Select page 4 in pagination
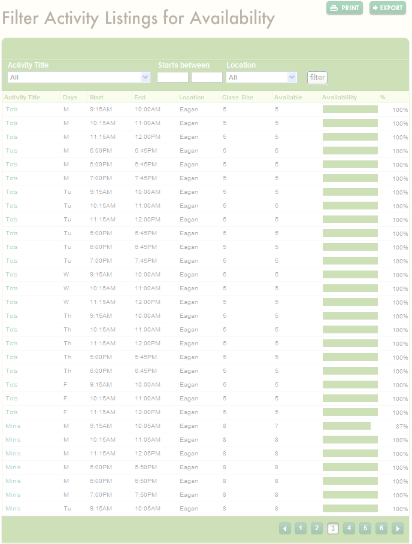Image resolution: width=412 pixels, height=544 pixels. [x=349, y=528]
